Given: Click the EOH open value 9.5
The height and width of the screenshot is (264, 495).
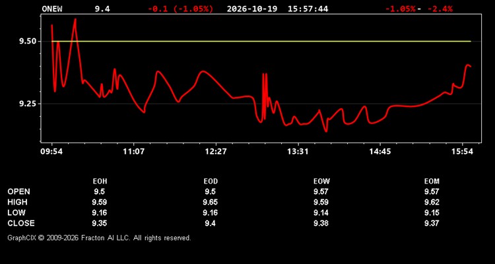Looking at the screenshot, I should [100, 191].
